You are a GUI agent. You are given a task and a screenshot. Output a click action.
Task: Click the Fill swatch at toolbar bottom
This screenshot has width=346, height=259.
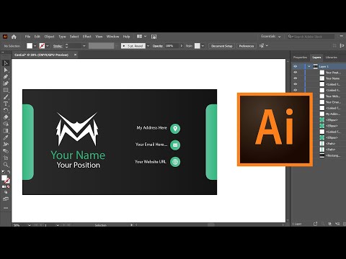[x=4, y=178]
